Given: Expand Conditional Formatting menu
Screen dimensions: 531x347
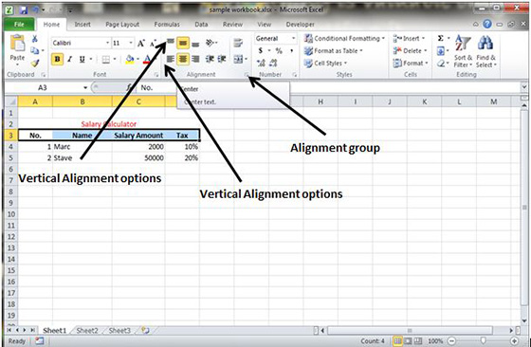Looking at the screenshot, I should coord(344,38).
